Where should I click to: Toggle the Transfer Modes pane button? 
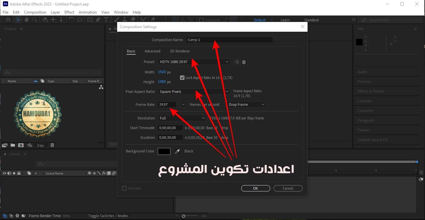click(x=11, y=216)
